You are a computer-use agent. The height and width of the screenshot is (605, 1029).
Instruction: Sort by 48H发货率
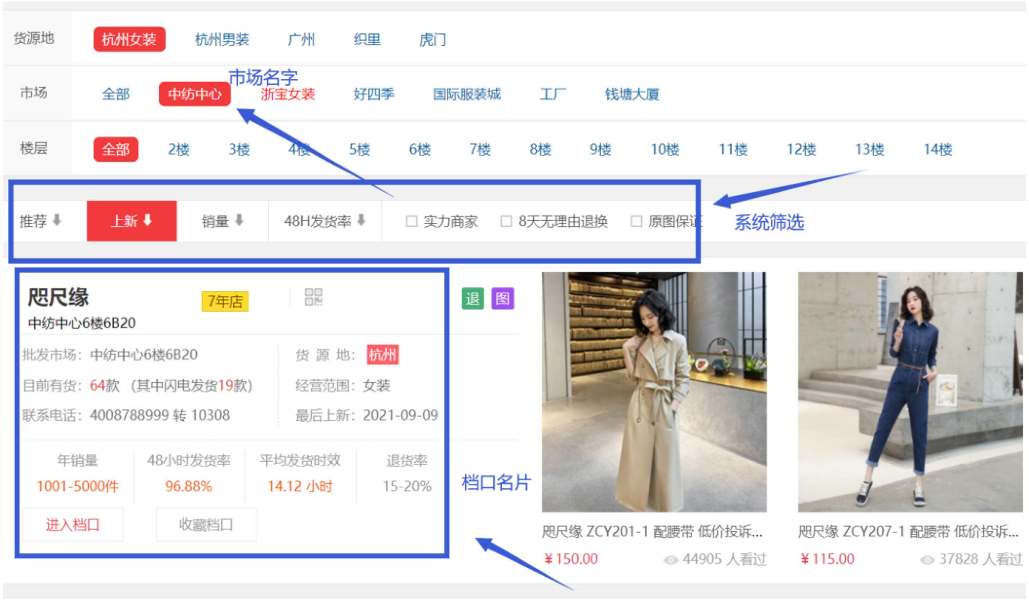pos(324,221)
